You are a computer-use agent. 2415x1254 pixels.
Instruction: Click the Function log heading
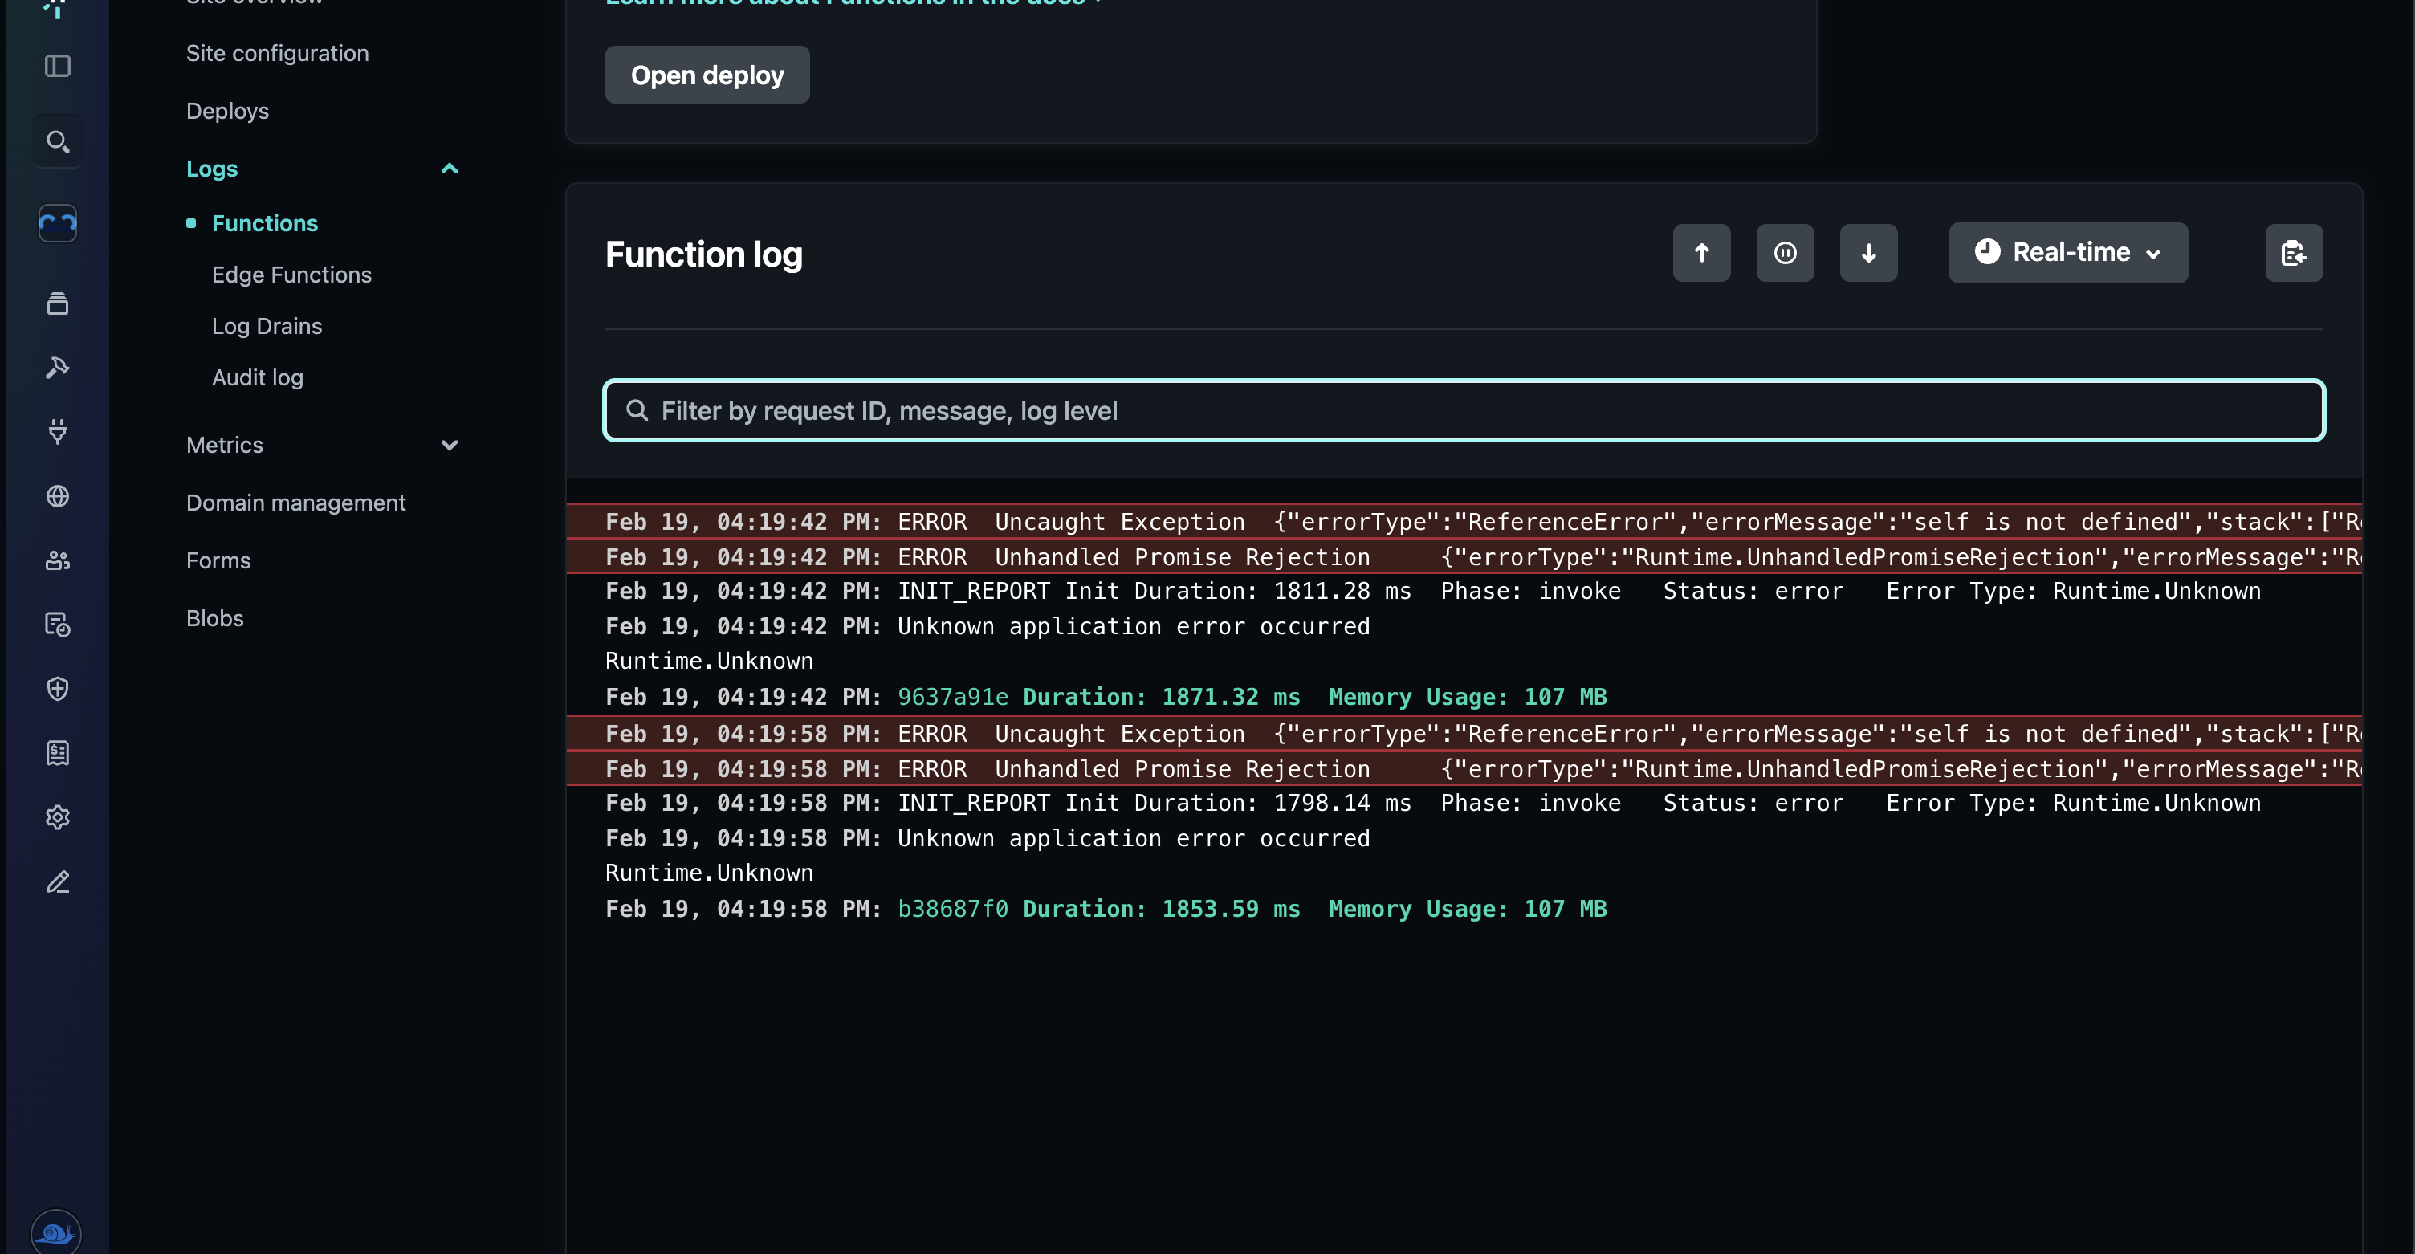[704, 254]
